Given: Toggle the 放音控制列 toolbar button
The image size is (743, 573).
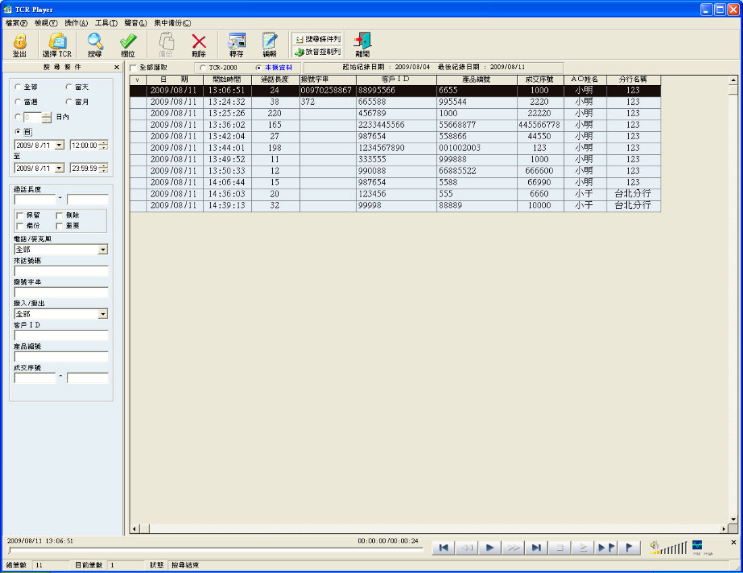Looking at the screenshot, I should coord(317,51).
